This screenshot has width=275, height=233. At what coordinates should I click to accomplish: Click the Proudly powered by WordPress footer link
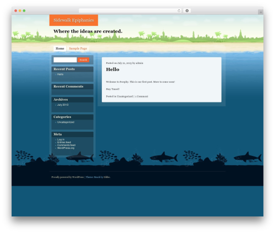tap(68, 177)
